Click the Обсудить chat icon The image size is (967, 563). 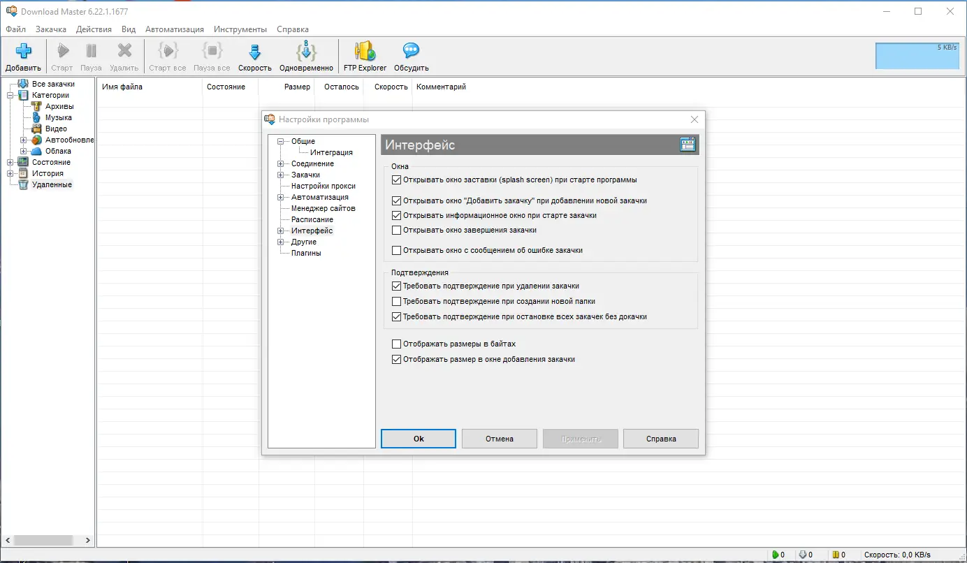[x=411, y=52]
